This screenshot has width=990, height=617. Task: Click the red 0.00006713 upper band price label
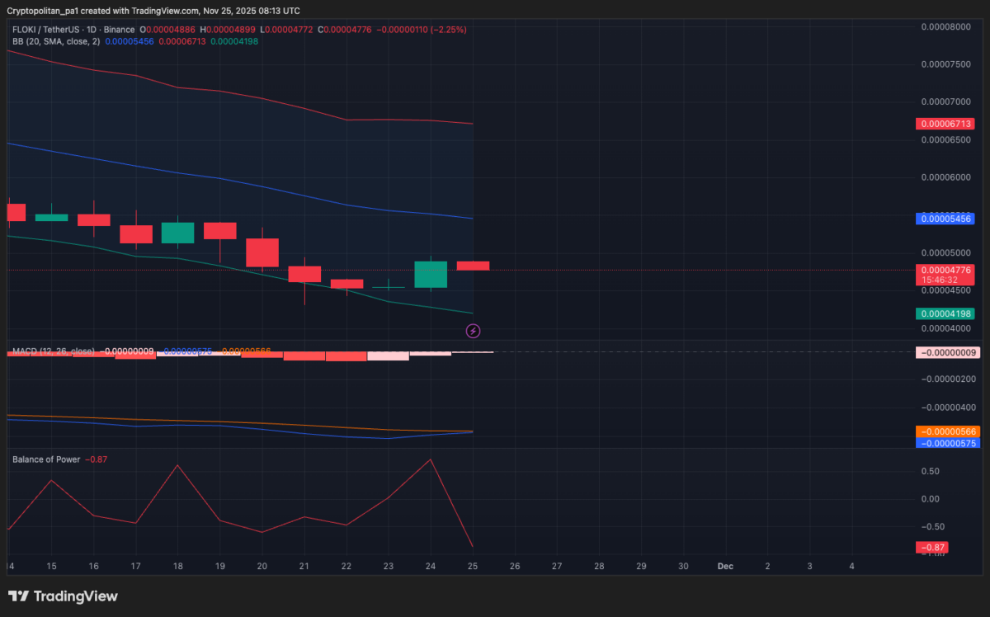click(x=945, y=124)
